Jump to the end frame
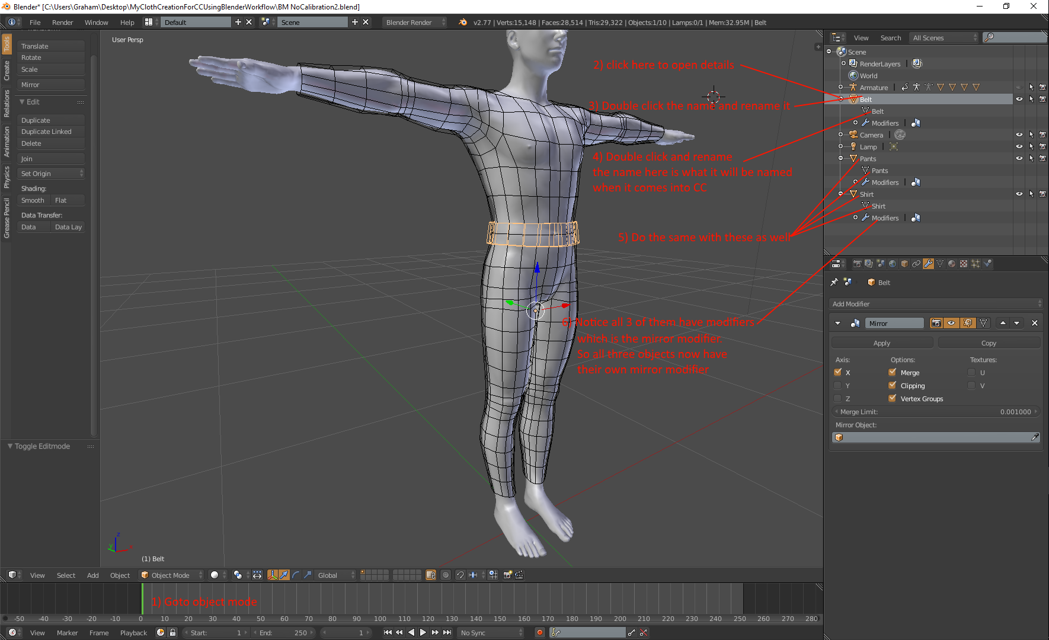 447,632
